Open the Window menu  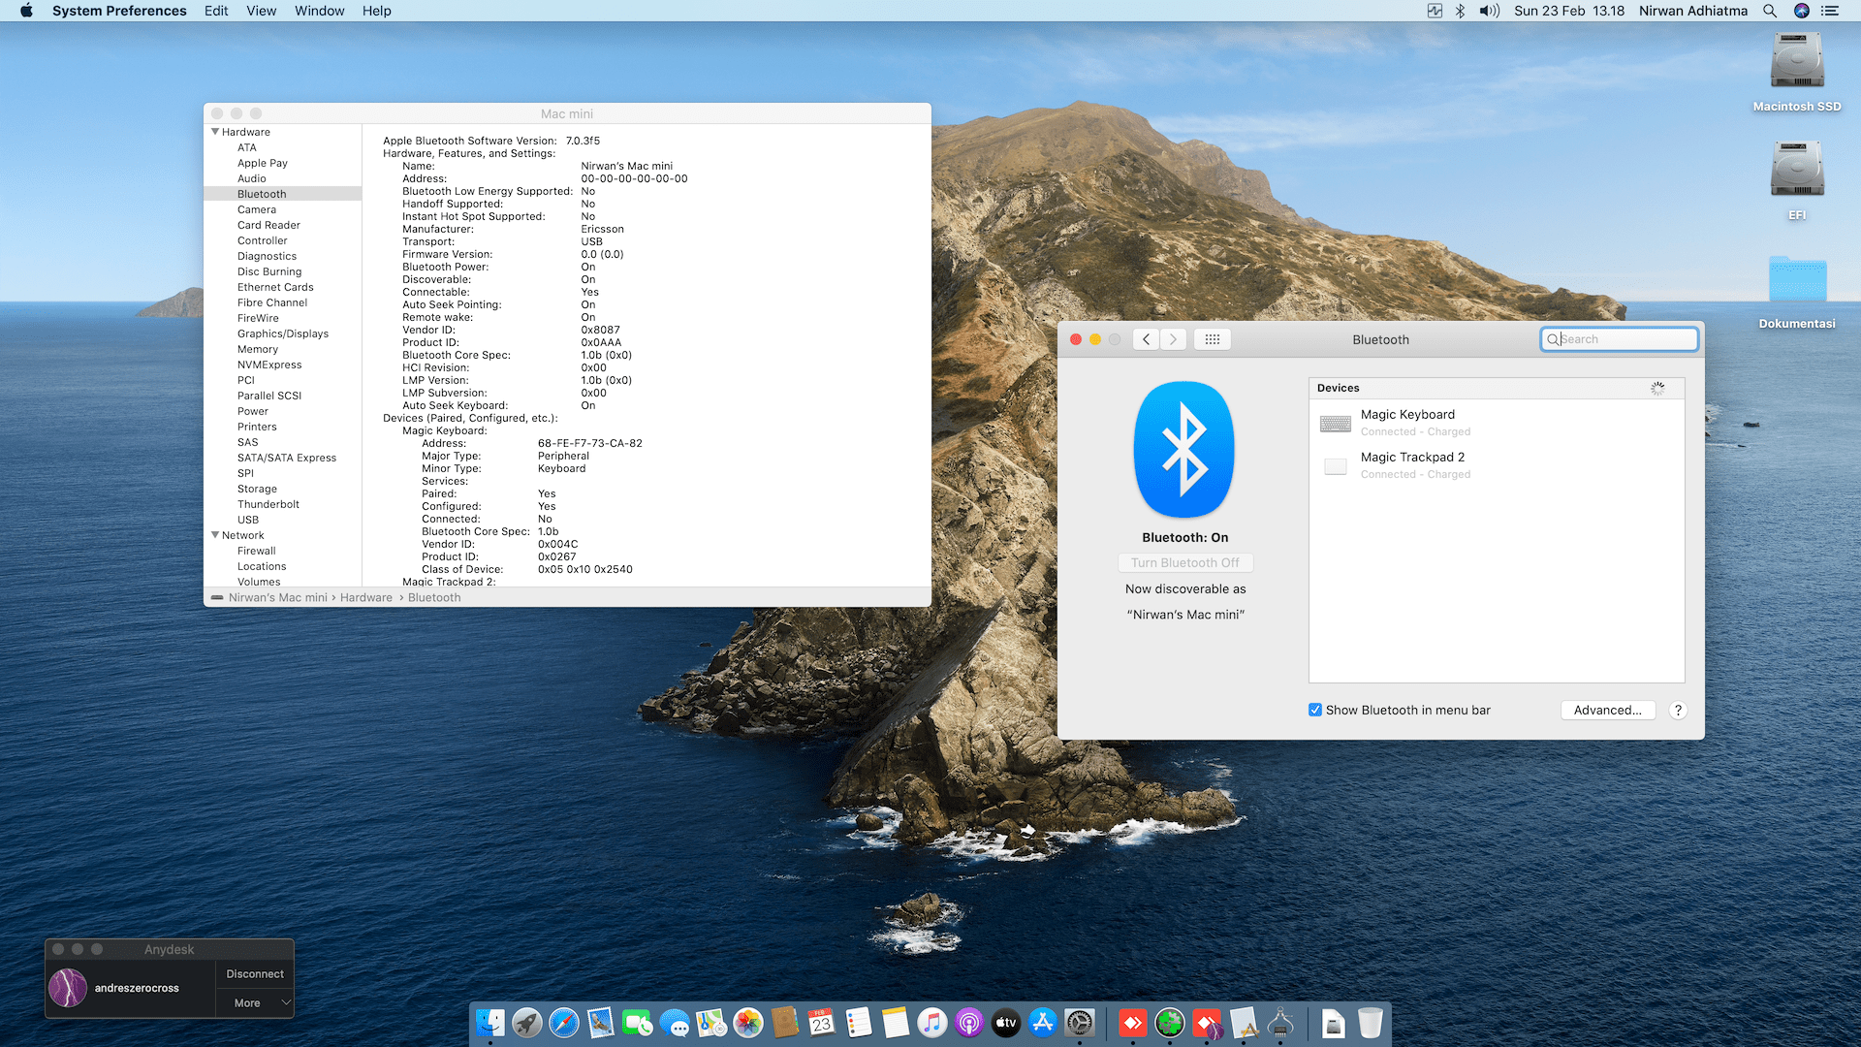320,11
